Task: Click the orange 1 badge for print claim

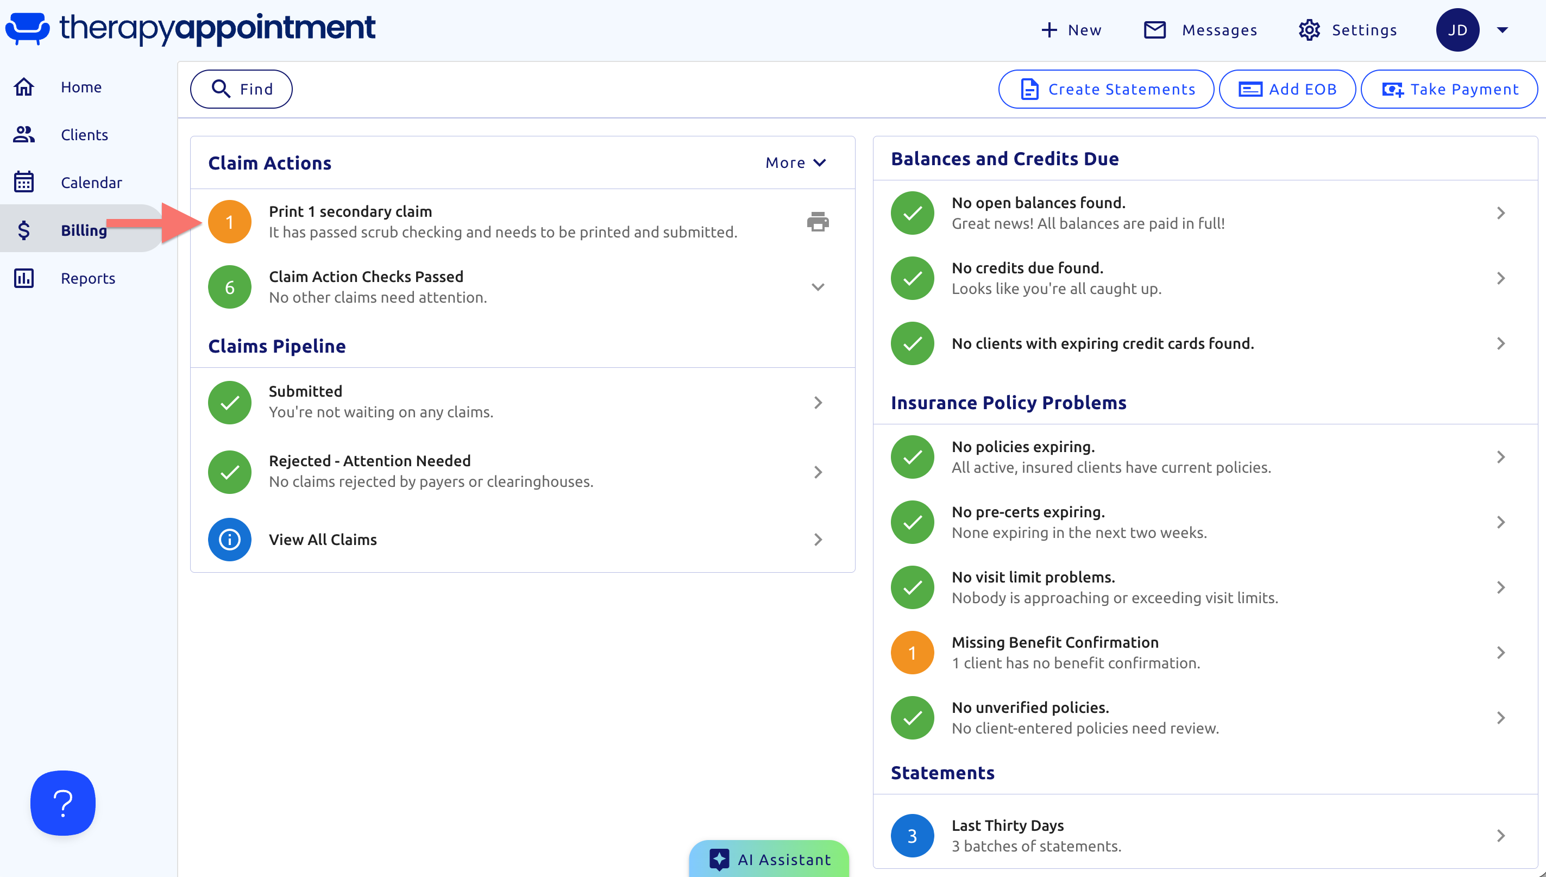Action: (x=229, y=222)
